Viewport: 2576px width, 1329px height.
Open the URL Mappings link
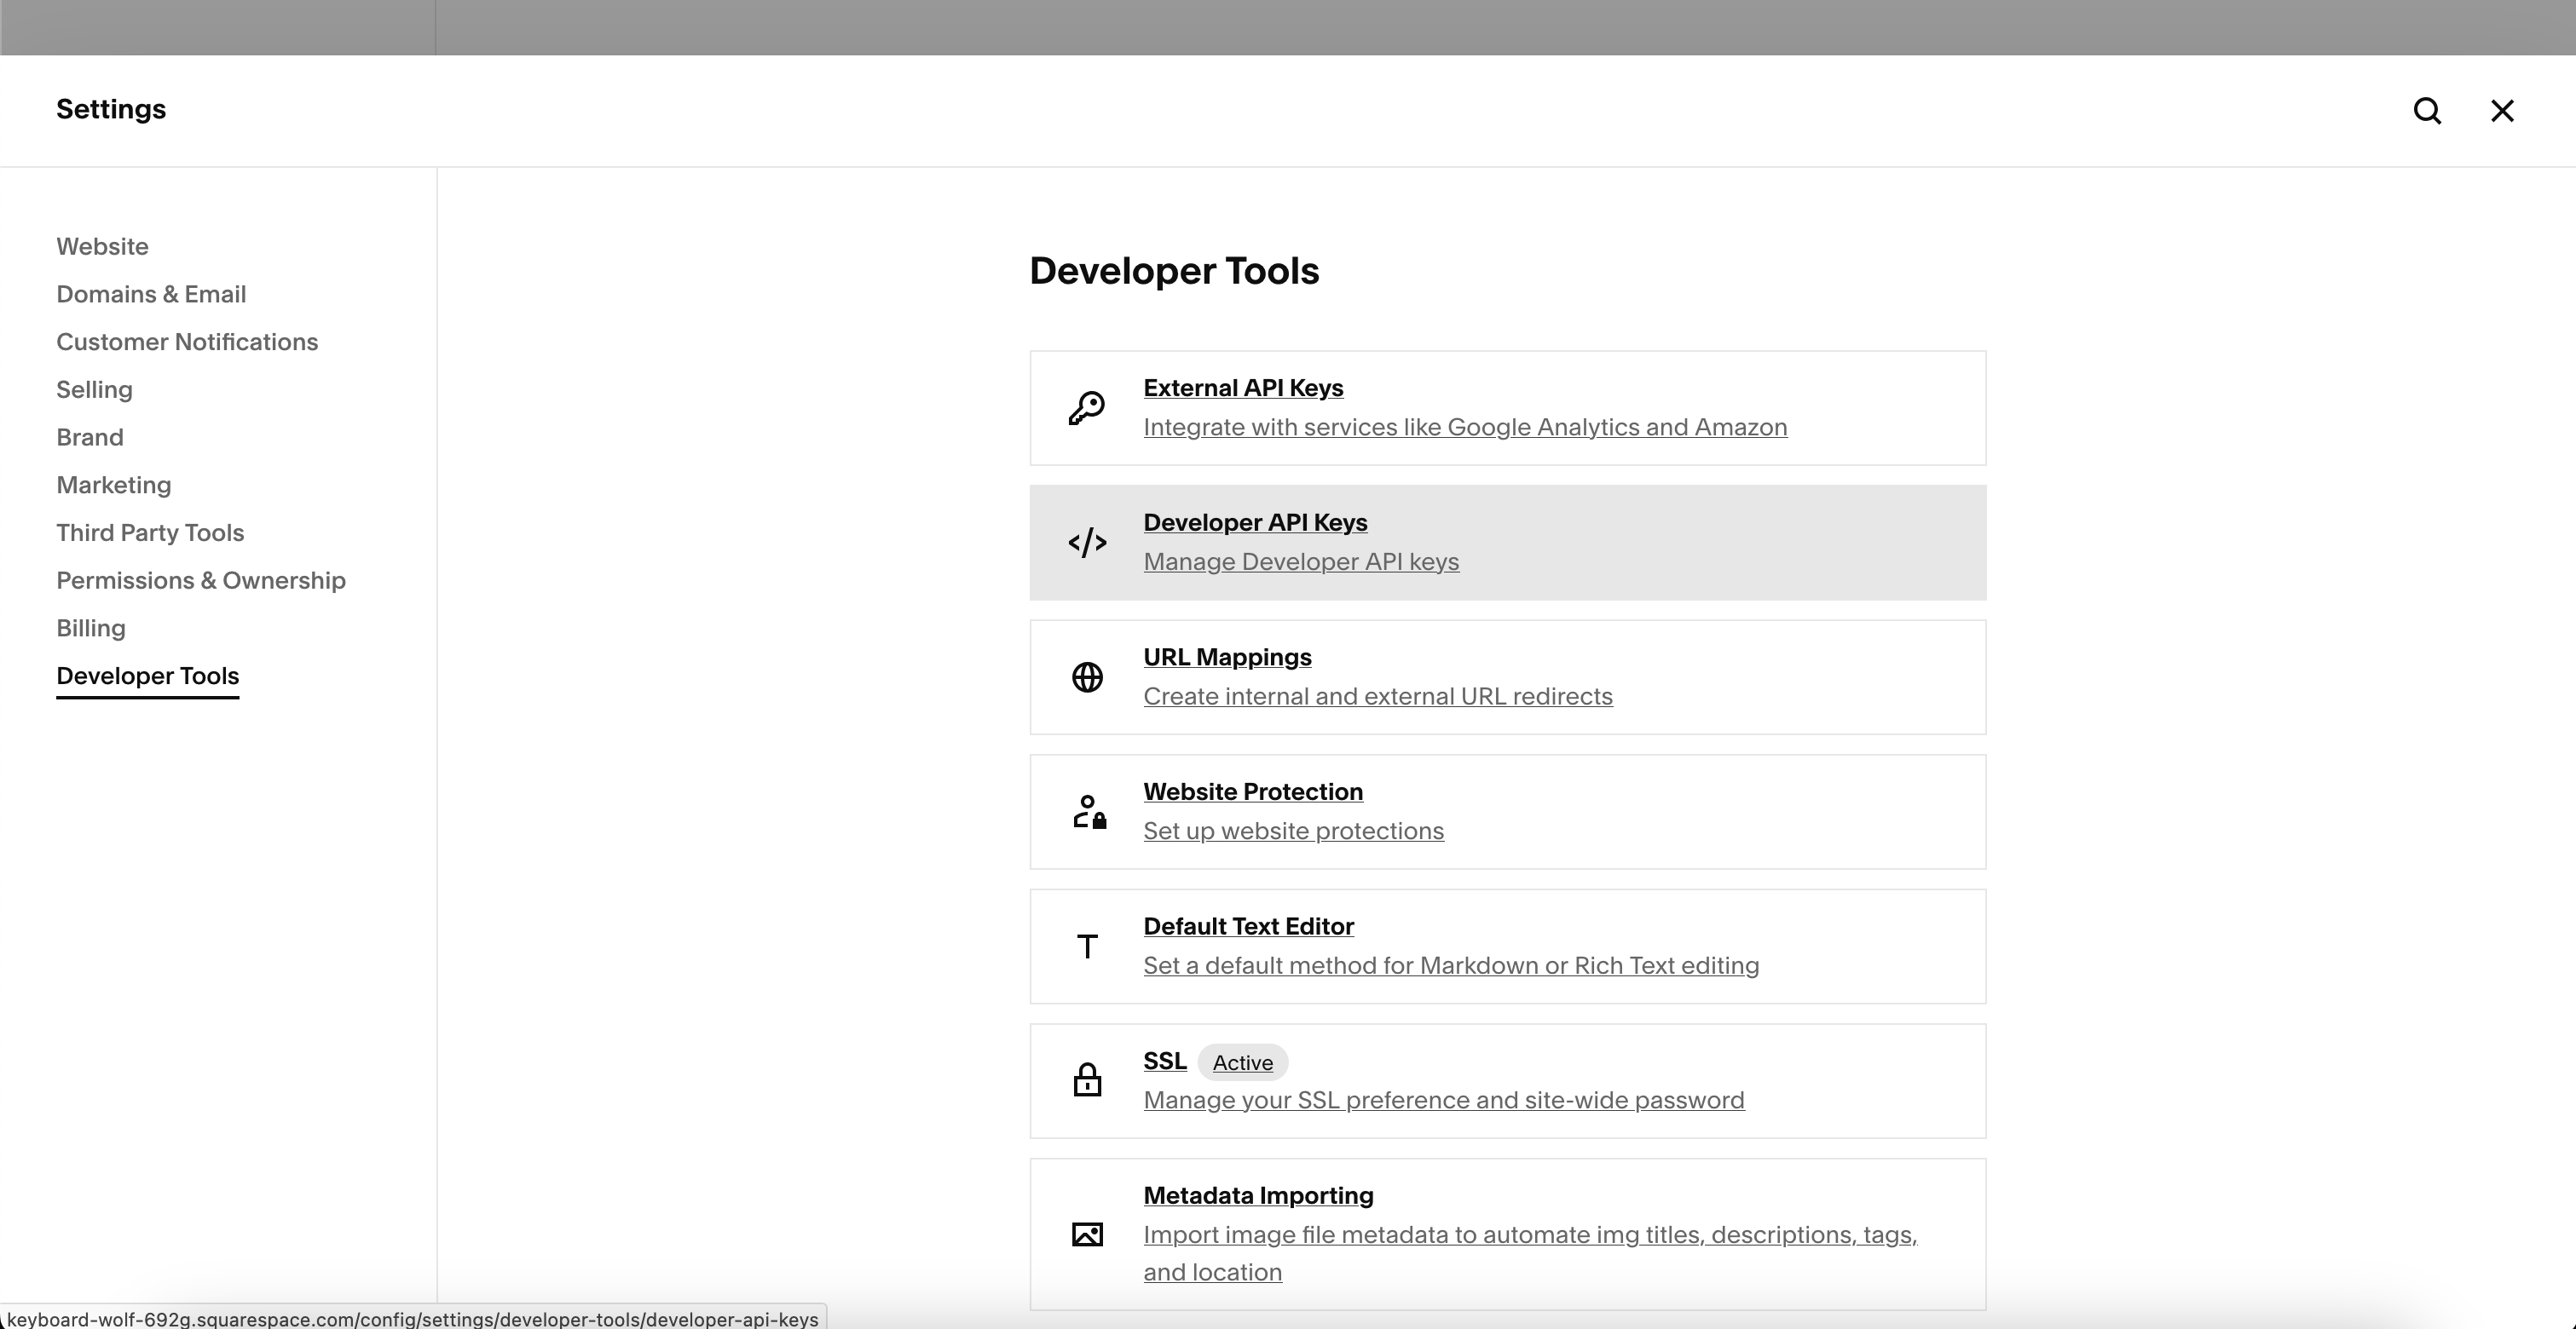coord(1227,658)
